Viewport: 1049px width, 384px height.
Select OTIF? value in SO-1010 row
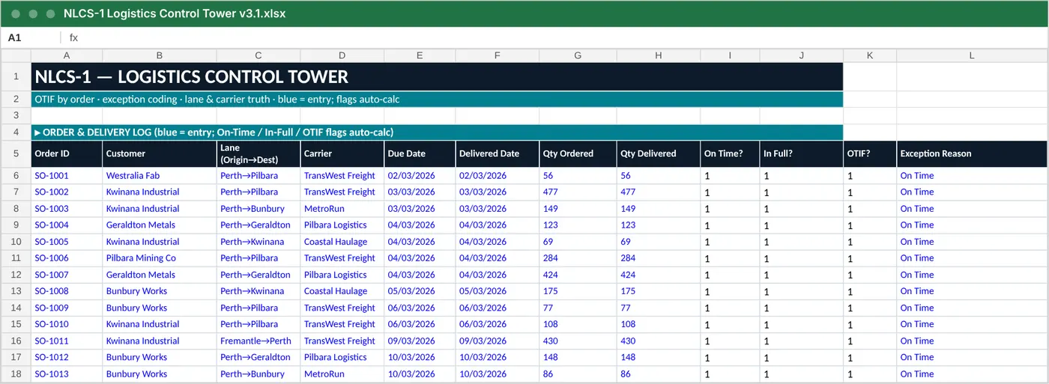click(x=870, y=324)
